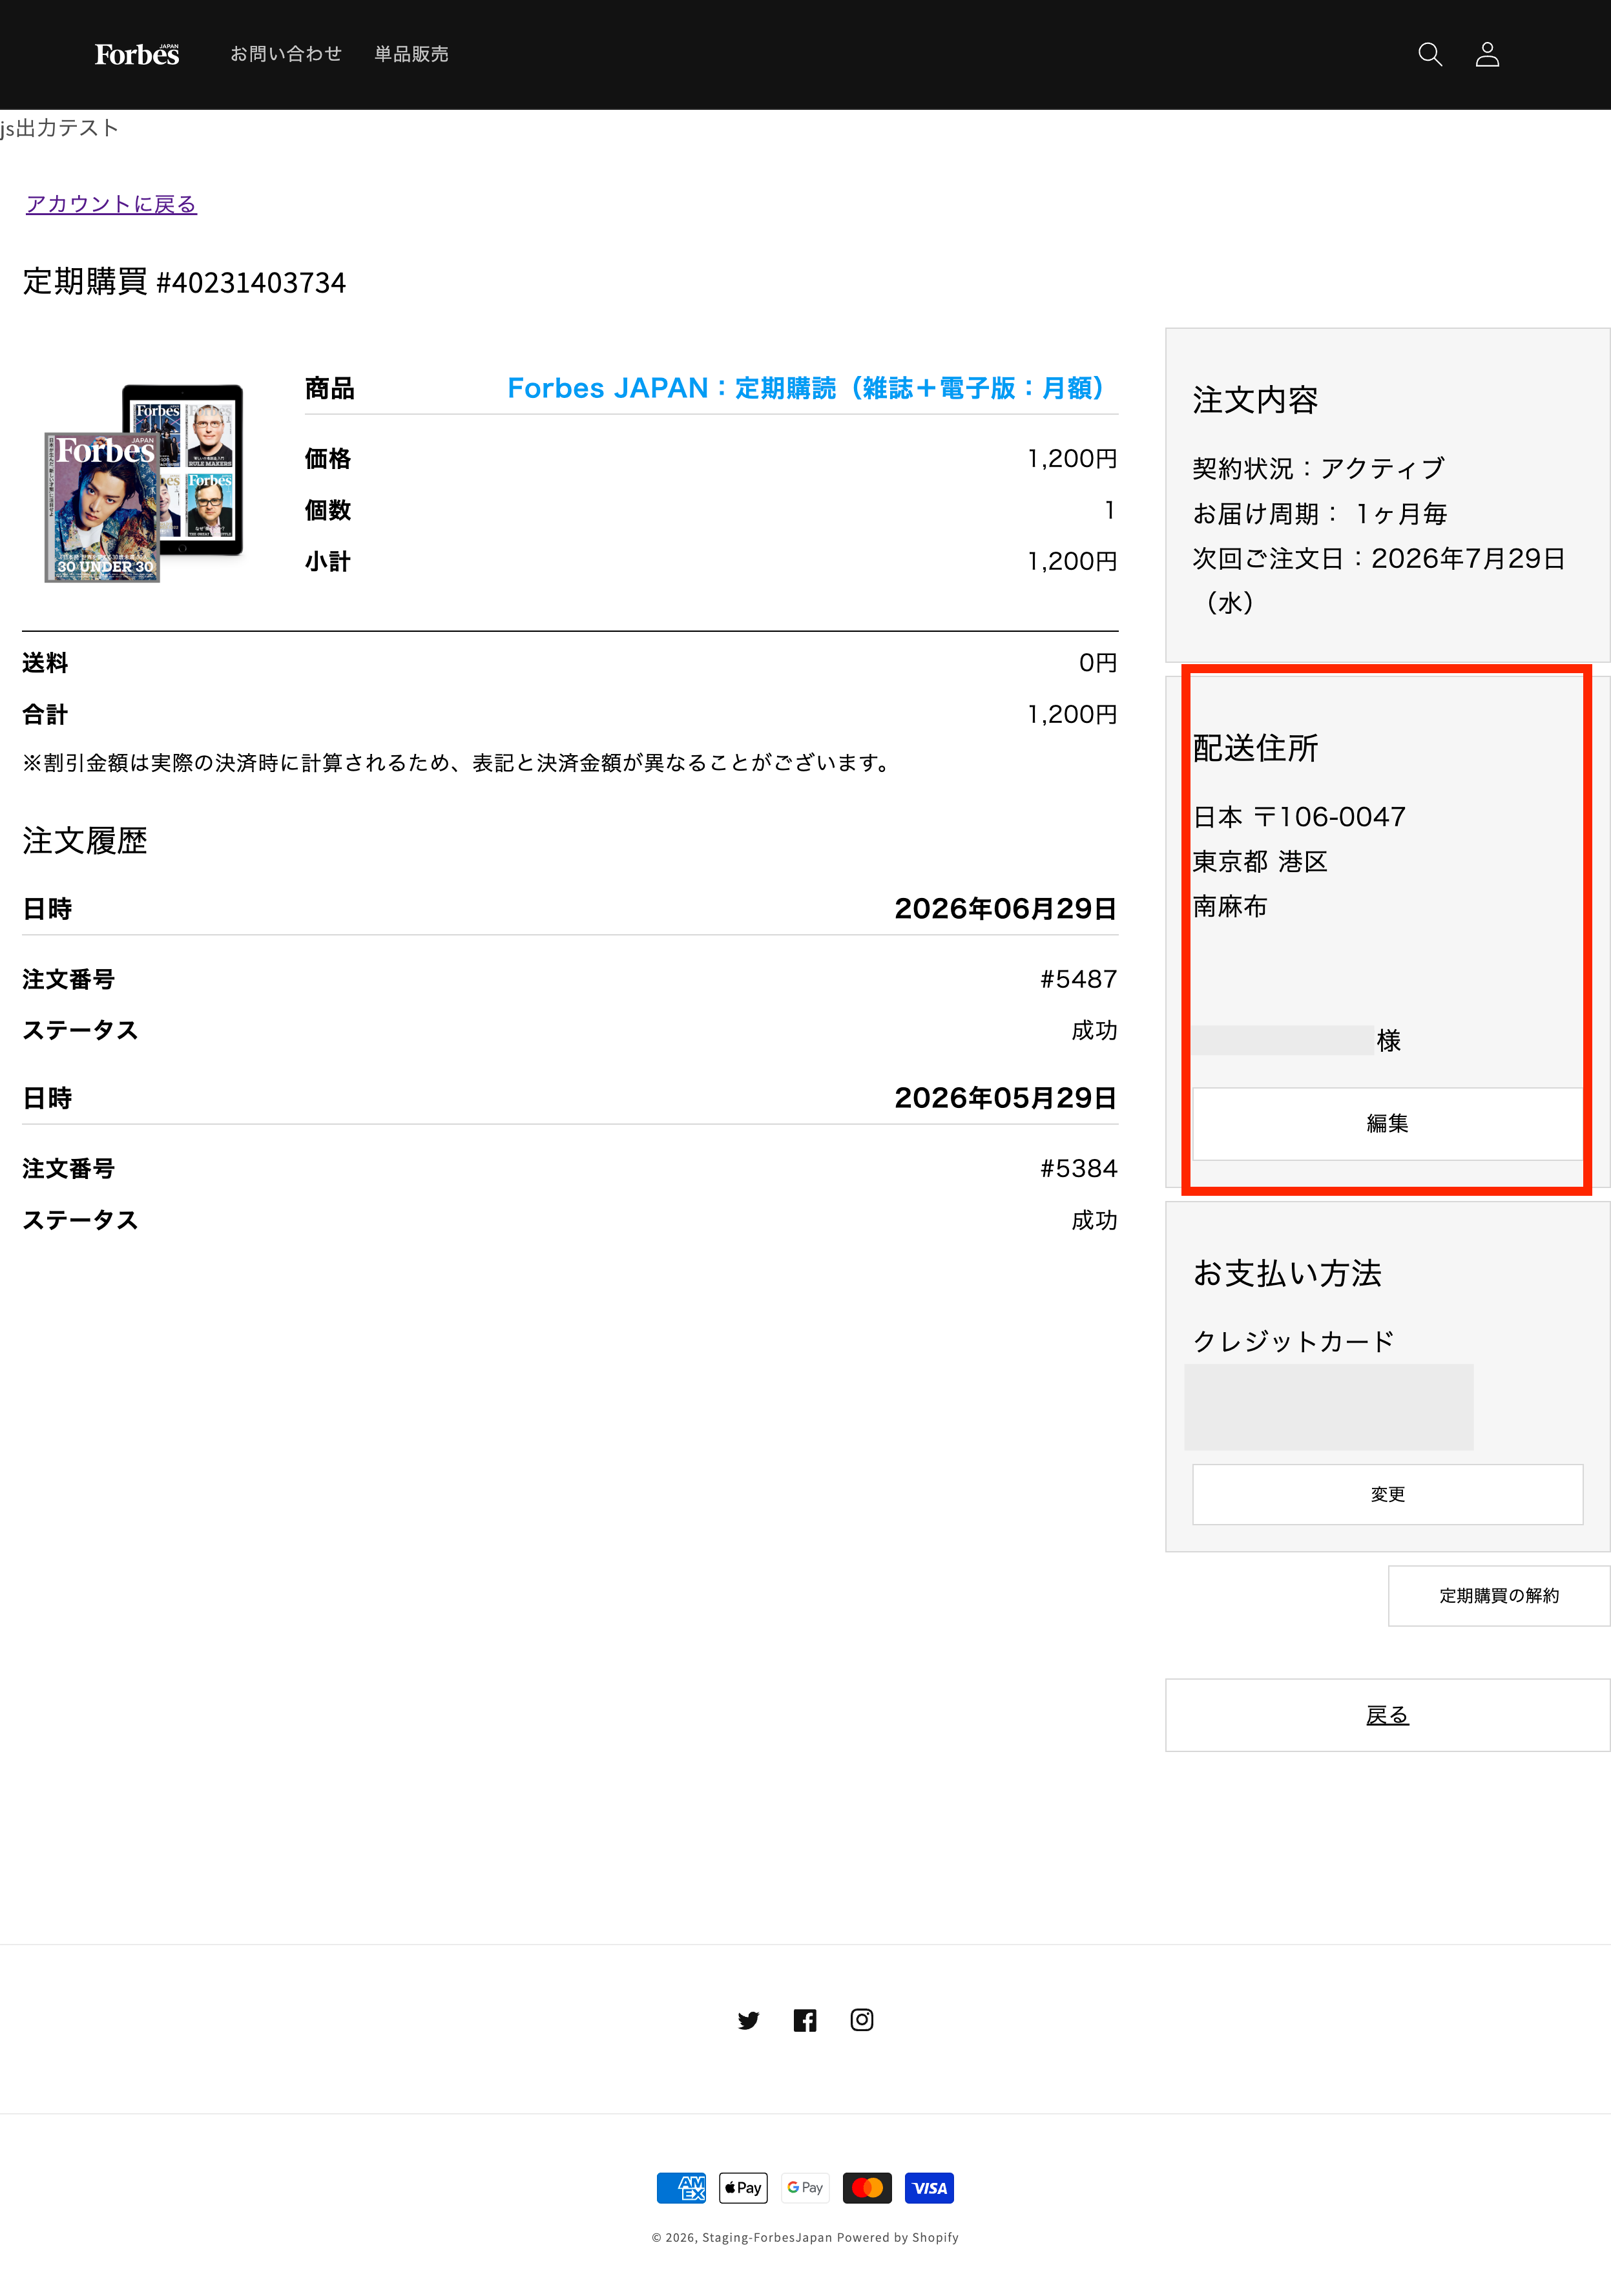Click order number #5384
The width and height of the screenshot is (1611, 2296).
(1078, 1168)
